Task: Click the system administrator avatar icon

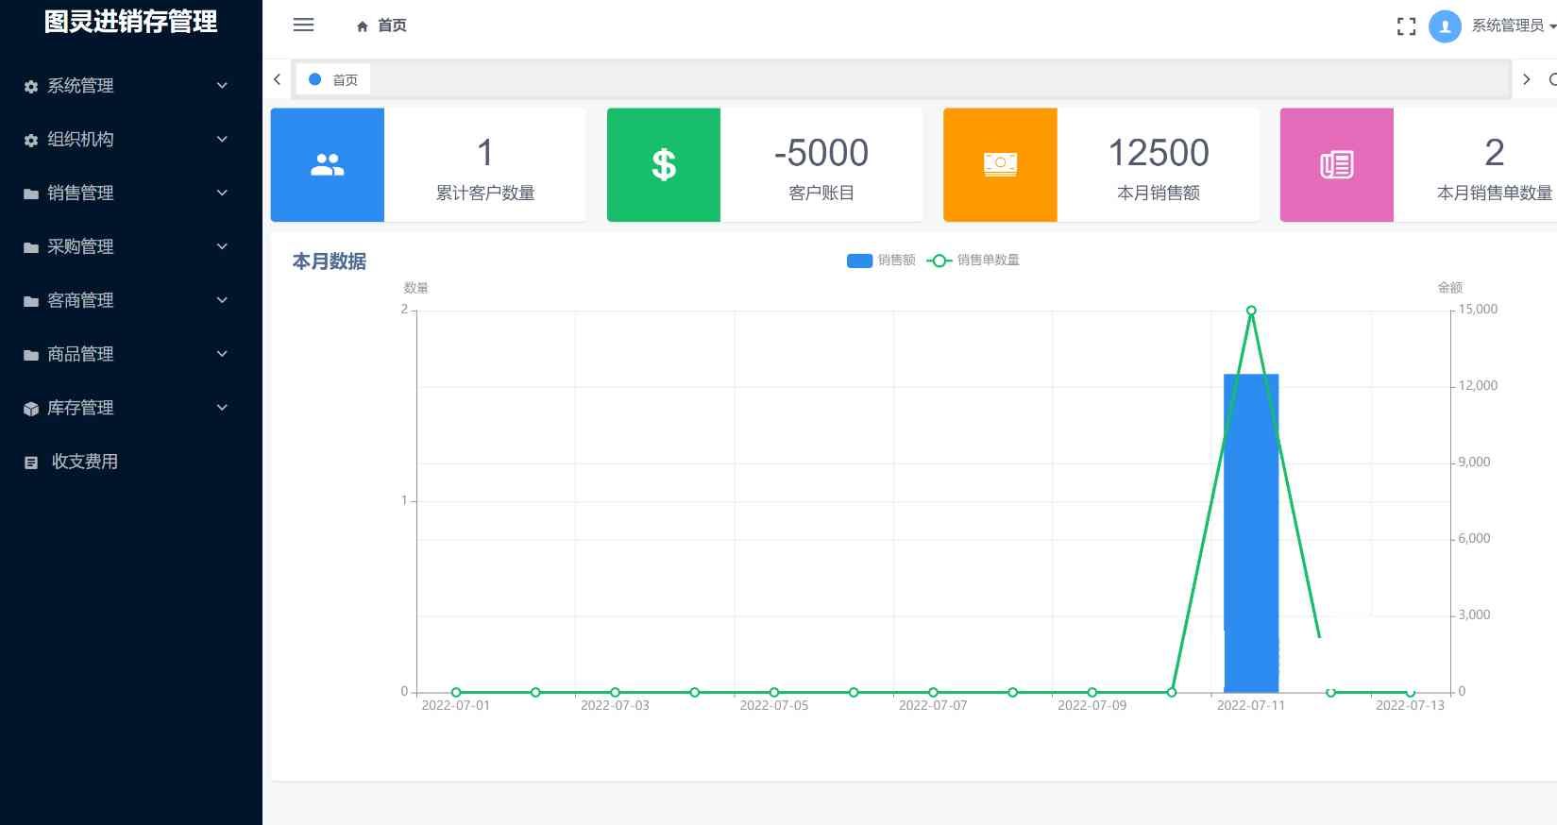Action: 1445,26
